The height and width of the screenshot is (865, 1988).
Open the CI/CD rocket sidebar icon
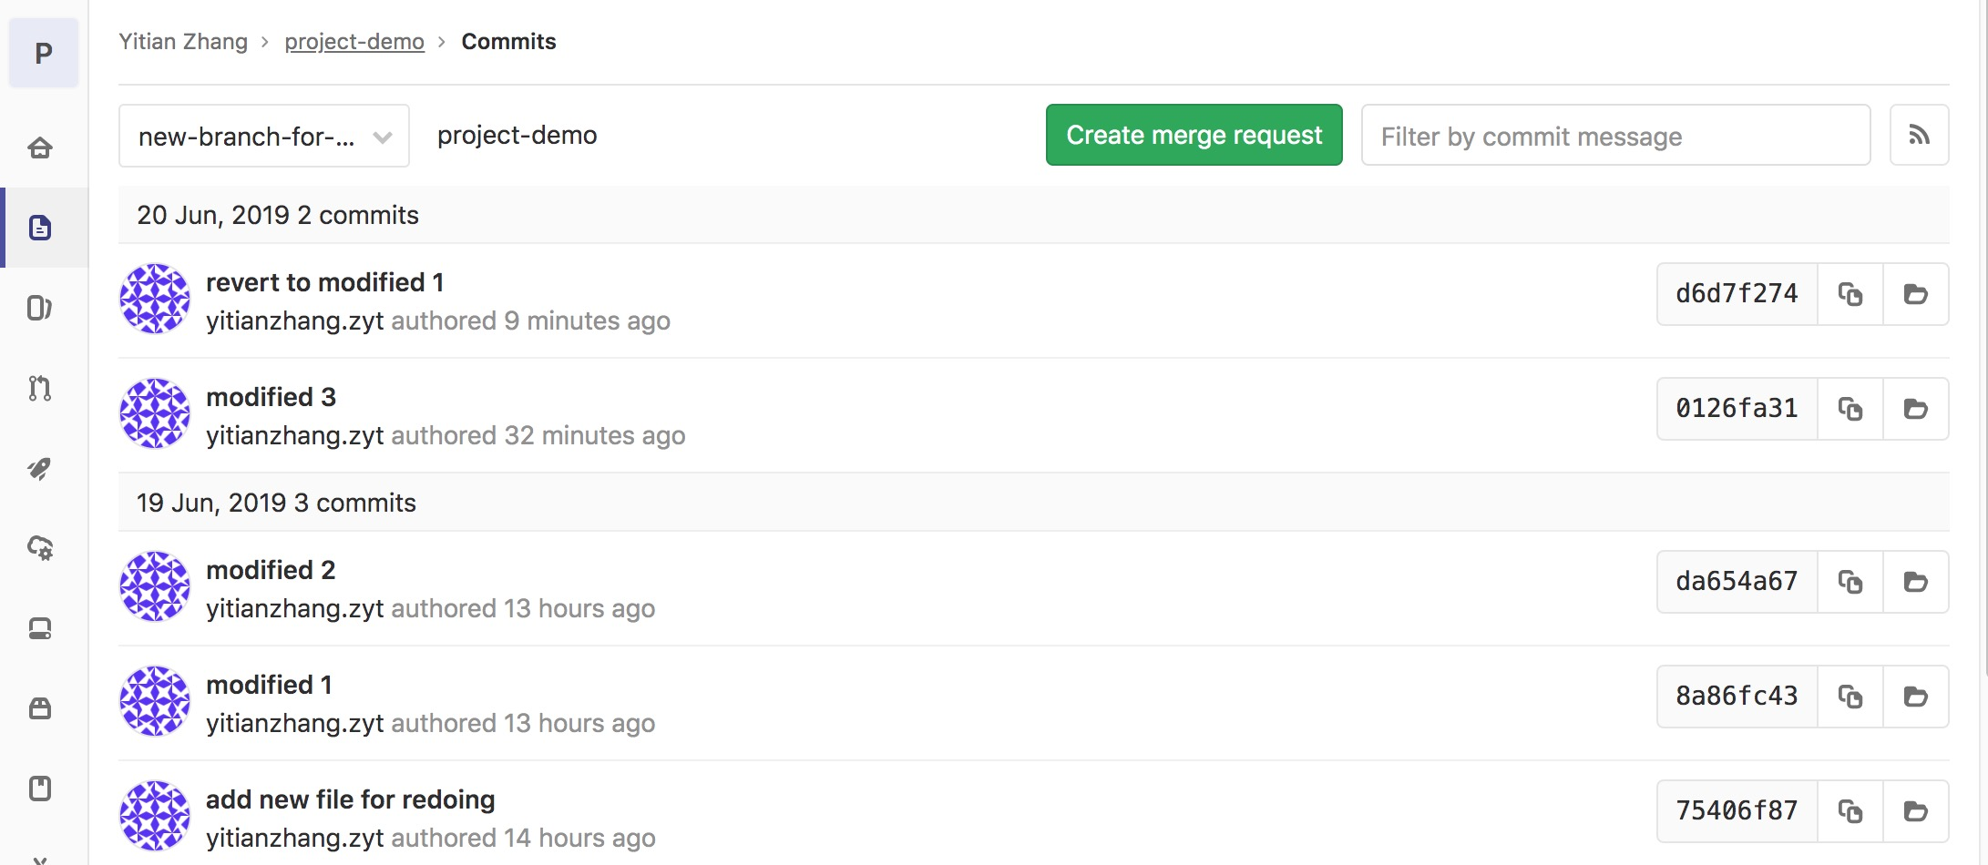pos(40,469)
